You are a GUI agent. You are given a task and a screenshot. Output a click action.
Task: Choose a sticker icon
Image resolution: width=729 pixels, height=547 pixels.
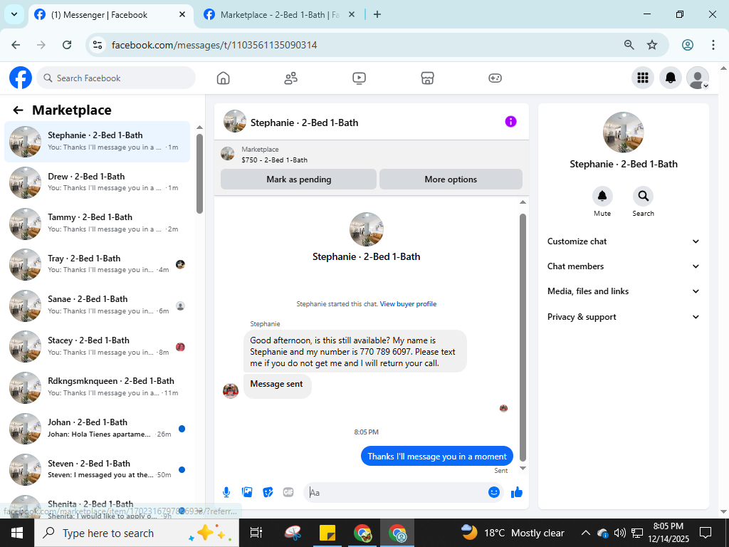(268, 492)
